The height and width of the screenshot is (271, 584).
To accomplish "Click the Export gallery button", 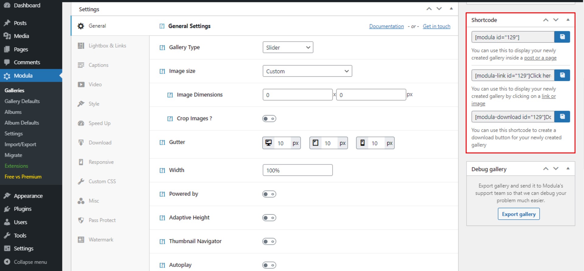I will [x=519, y=214].
